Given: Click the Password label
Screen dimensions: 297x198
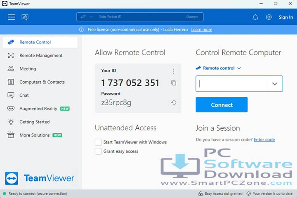Looking at the screenshot, I should (x=111, y=94).
